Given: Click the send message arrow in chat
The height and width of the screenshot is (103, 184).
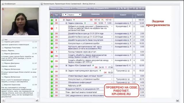Looking at the screenshot, I should coord(37,100).
